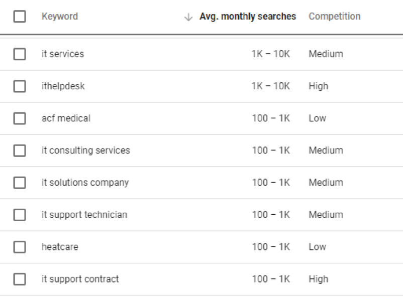The image size is (403, 298).
Task: Click the 'Keyword' column header
Action: [60, 16]
